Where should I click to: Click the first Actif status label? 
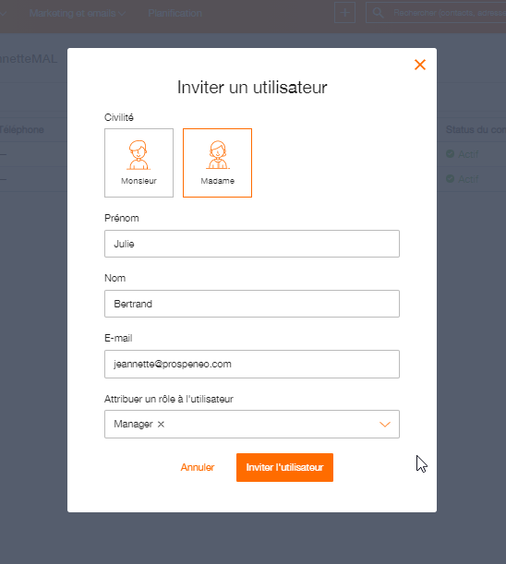468,154
